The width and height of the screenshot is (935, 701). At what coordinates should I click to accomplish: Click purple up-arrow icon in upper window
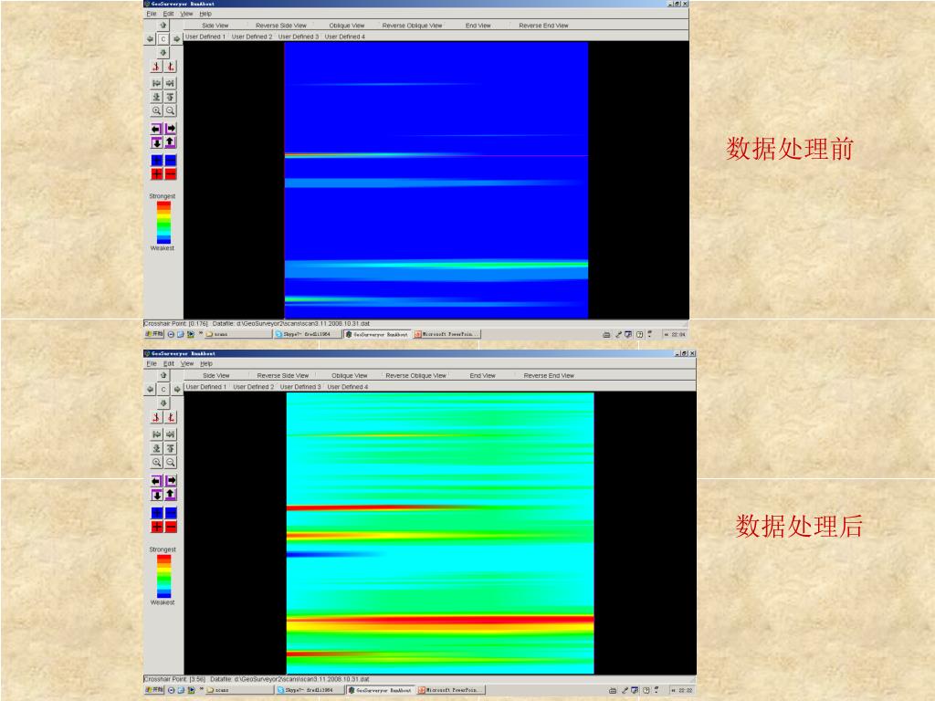[171, 142]
